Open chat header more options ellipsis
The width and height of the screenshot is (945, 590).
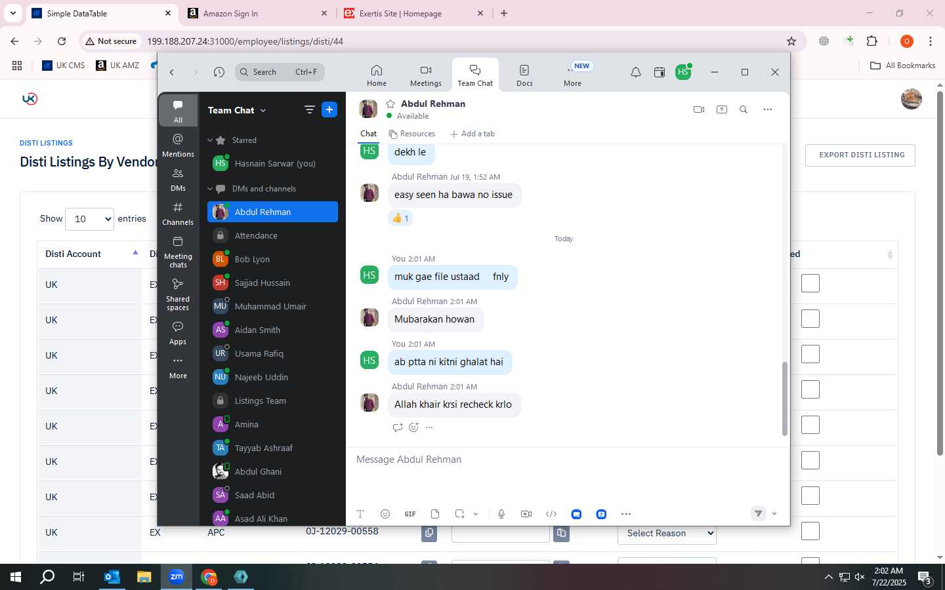(x=768, y=109)
